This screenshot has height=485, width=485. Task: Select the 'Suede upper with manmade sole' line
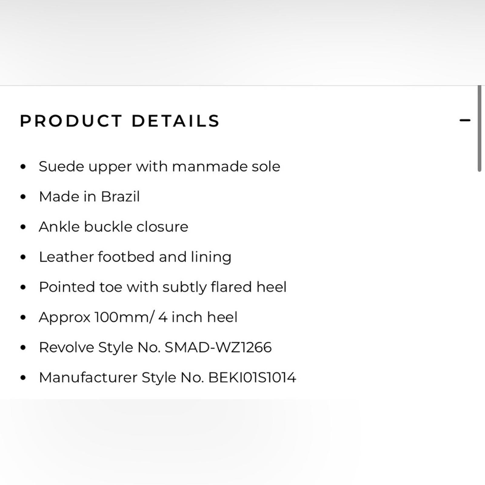[159, 166]
